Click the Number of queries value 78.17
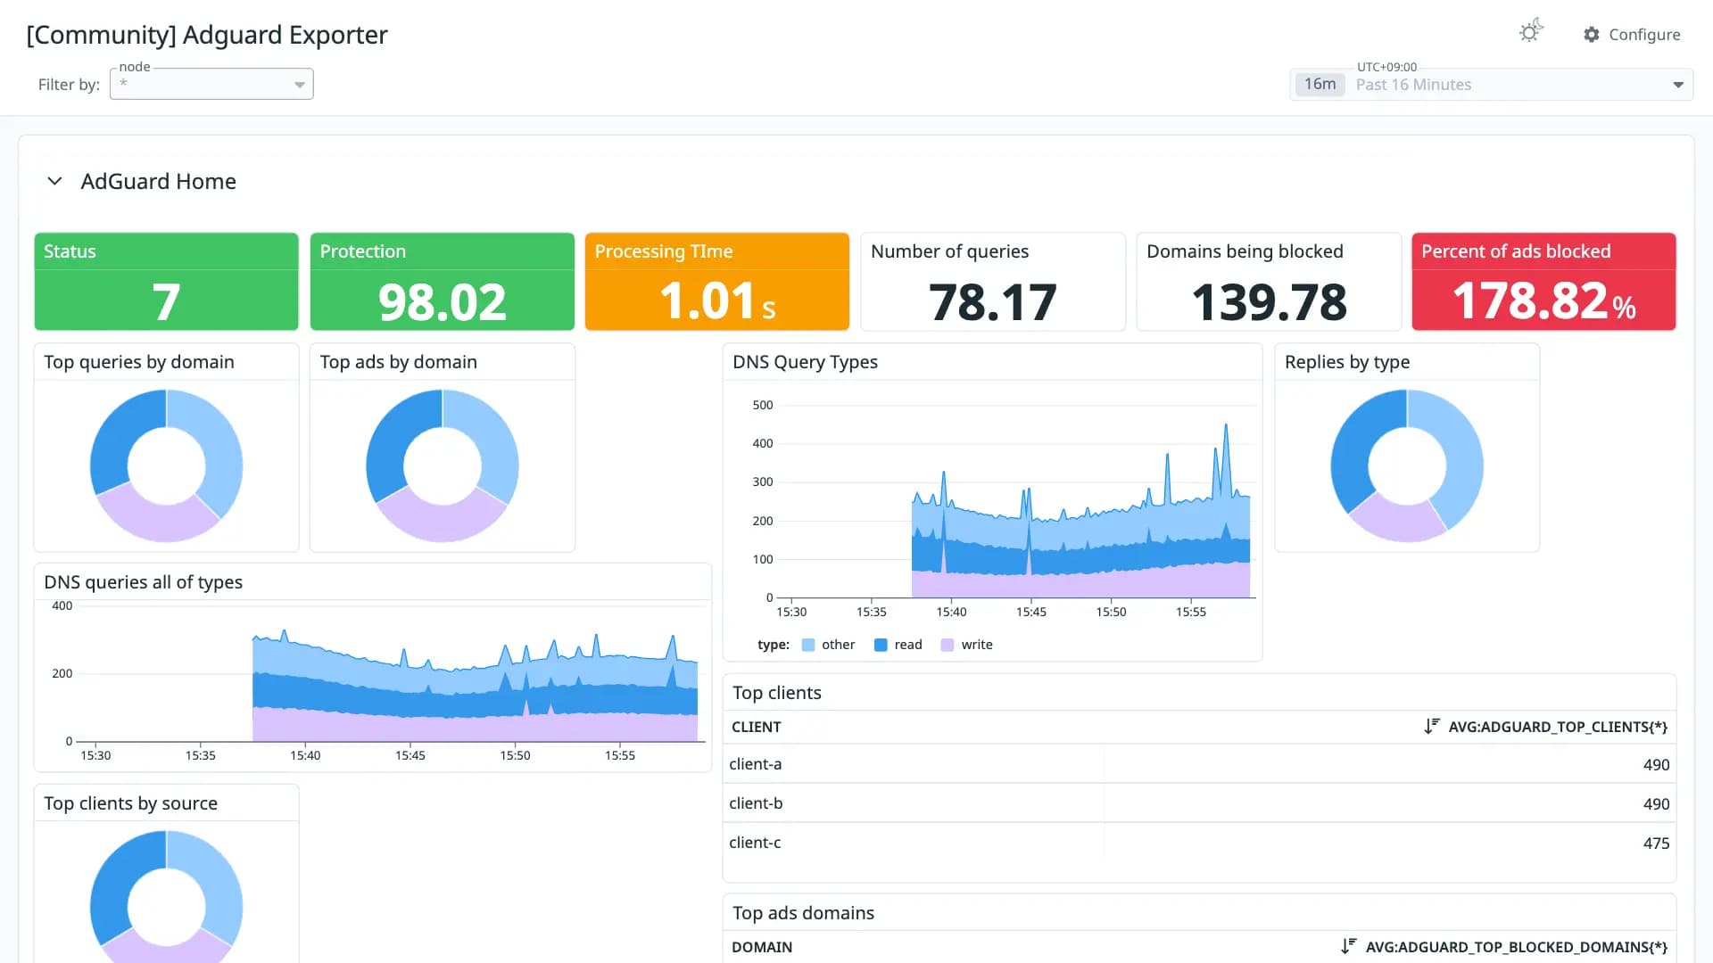 point(993,301)
